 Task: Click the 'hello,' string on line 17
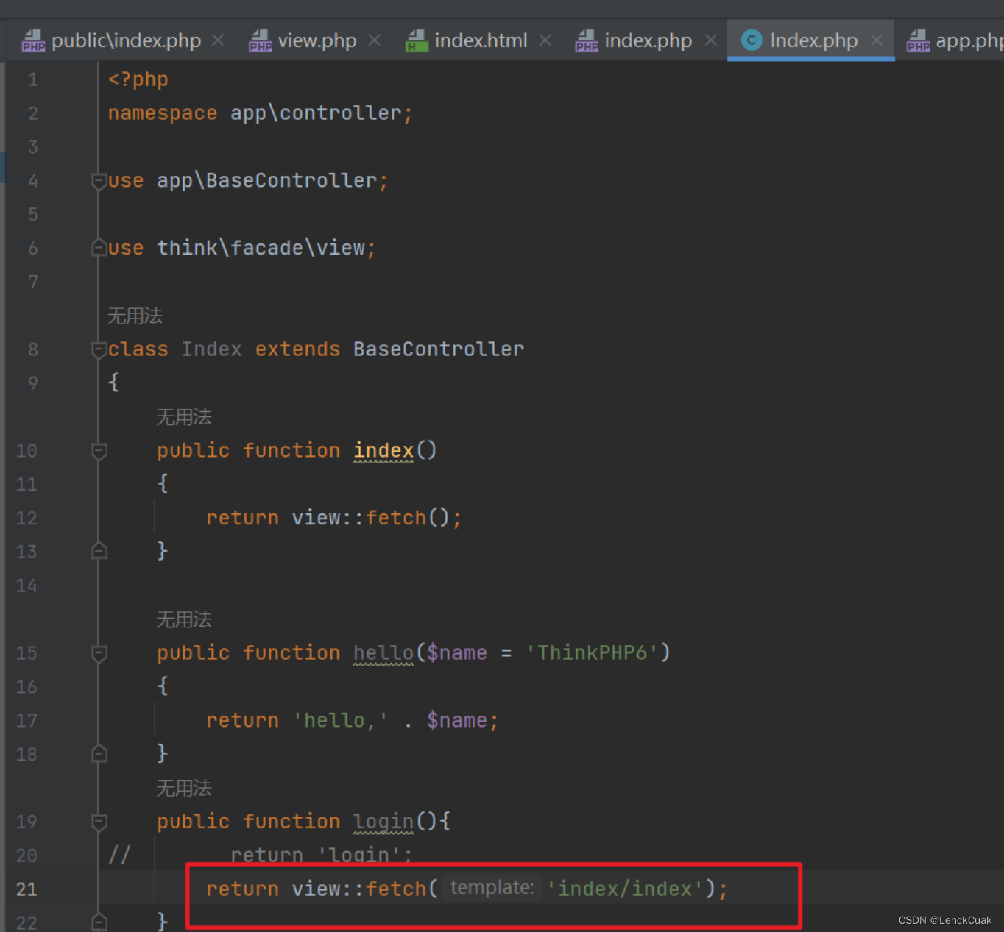pos(341,720)
